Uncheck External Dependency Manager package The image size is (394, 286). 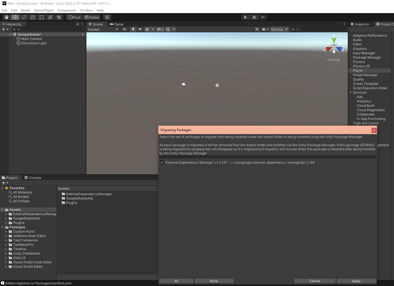coord(162,163)
